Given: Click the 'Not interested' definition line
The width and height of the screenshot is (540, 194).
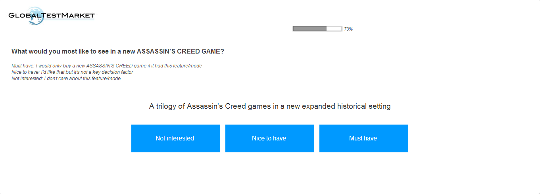Looking at the screenshot, I should point(66,79).
